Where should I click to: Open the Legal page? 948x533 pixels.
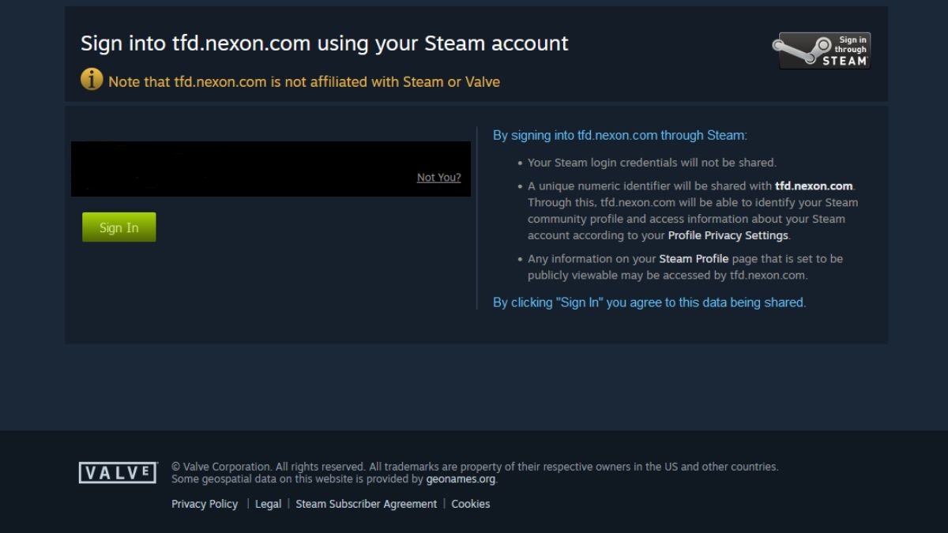tap(268, 504)
